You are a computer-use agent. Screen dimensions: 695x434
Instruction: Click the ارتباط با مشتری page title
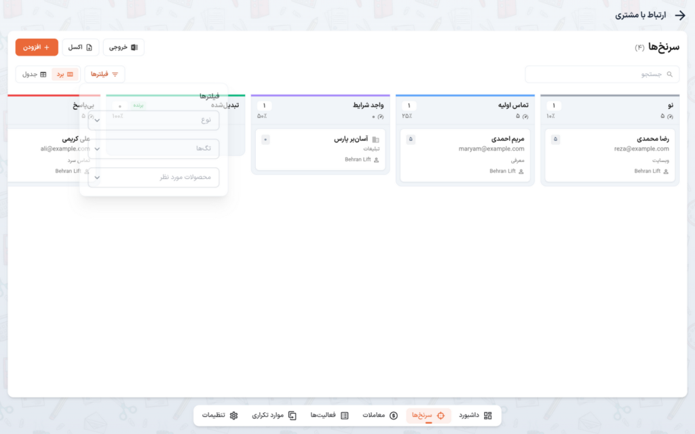click(640, 15)
